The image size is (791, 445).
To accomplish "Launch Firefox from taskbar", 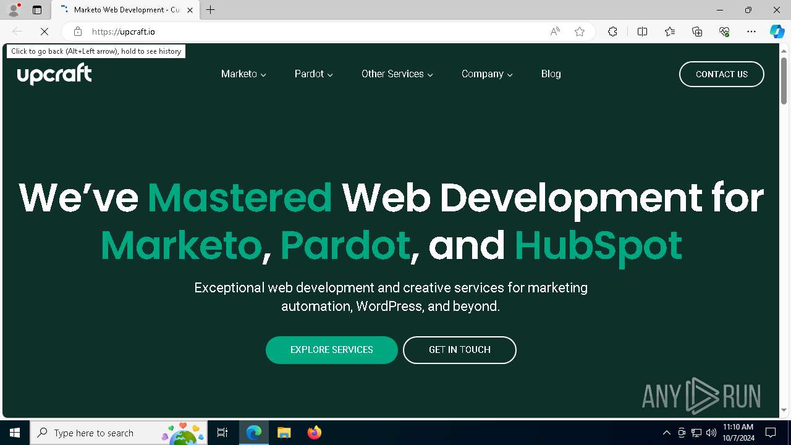I will pyautogui.click(x=315, y=433).
